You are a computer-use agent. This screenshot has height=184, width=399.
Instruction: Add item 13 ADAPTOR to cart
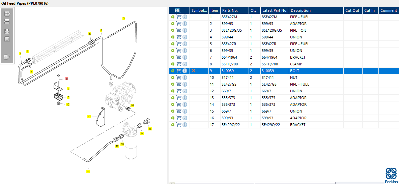pyautogui.click(x=179, y=98)
